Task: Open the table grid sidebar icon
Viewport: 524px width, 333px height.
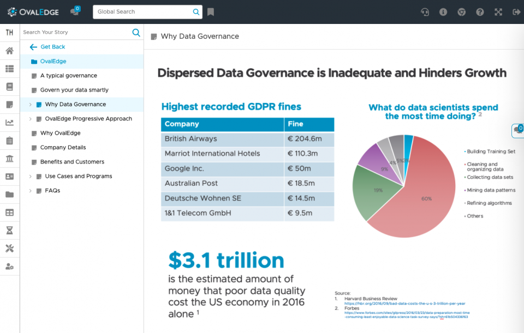Action: tap(9, 213)
